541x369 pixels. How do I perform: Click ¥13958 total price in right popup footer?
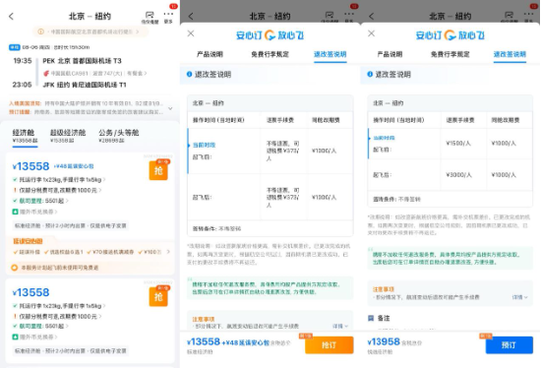(x=384, y=341)
